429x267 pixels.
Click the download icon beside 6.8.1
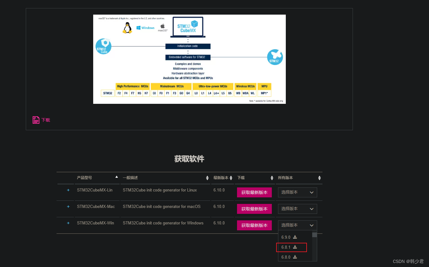pyautogui.click(x=295, y=247)
